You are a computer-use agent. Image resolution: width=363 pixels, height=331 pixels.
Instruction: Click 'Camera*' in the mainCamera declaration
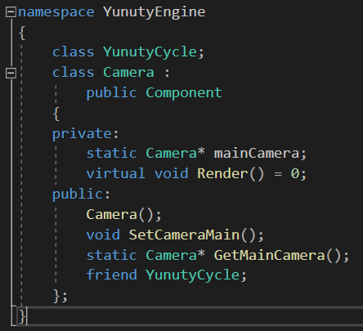click(x=175, y=154)
